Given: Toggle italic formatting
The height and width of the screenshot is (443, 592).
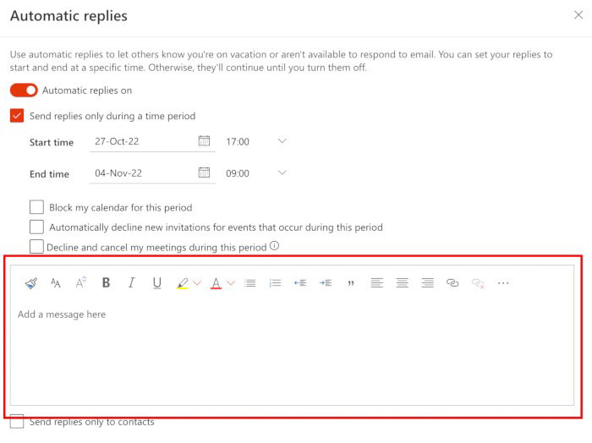Looking at the screenshot, I should pyautogui.click(x=132, y=283).
